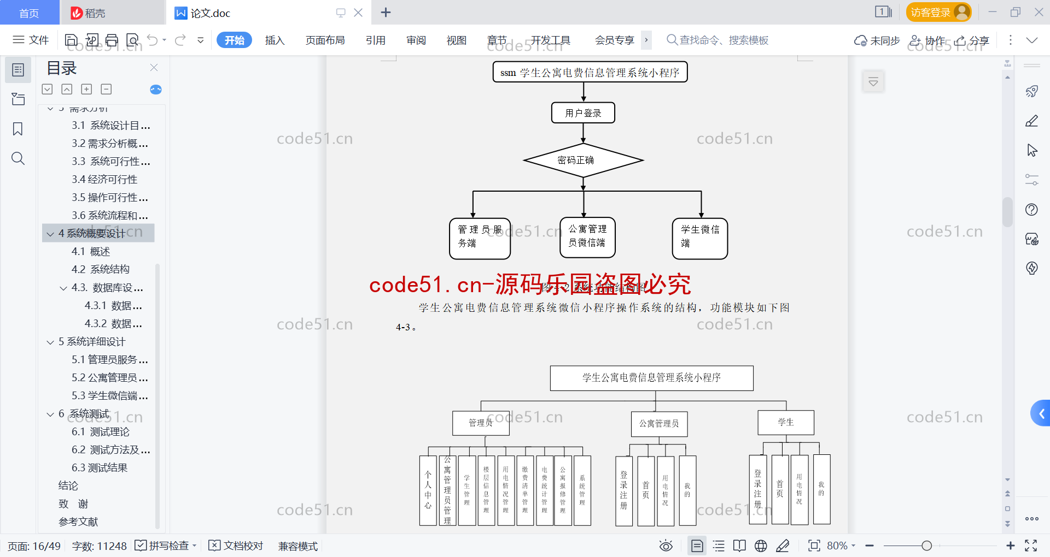Open the outline panel in the left sidebar
This screenshot has height=557, width=1050.
click(x=18, y=70)
